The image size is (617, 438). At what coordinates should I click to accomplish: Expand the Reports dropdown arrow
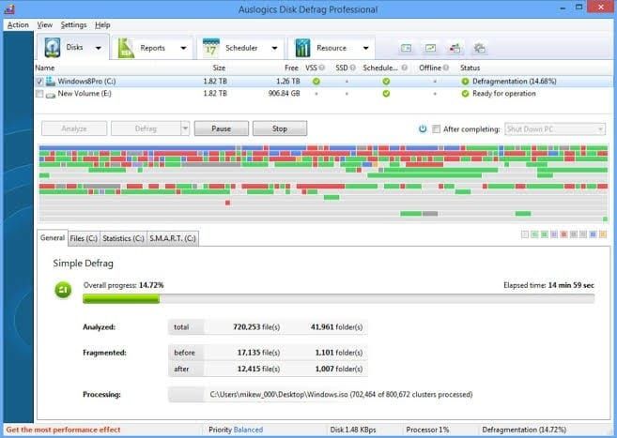click(x=183, y=48)
